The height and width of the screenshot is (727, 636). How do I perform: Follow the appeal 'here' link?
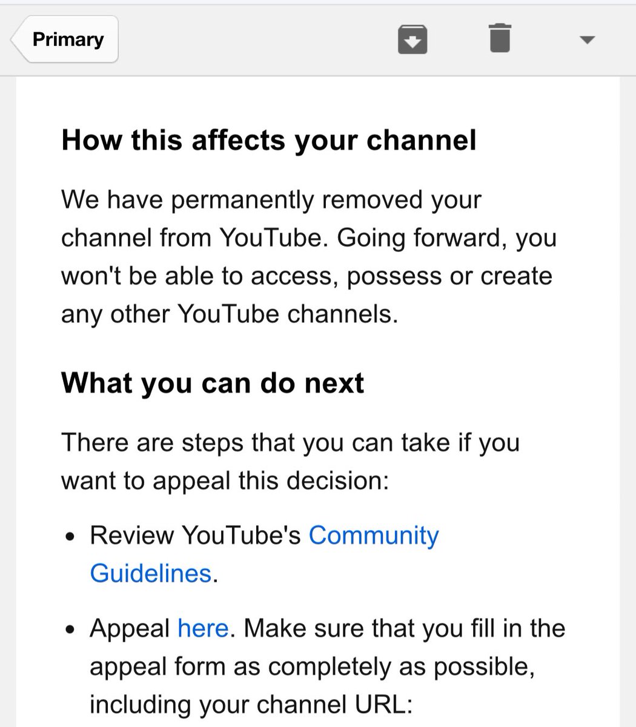click(203, 628)
